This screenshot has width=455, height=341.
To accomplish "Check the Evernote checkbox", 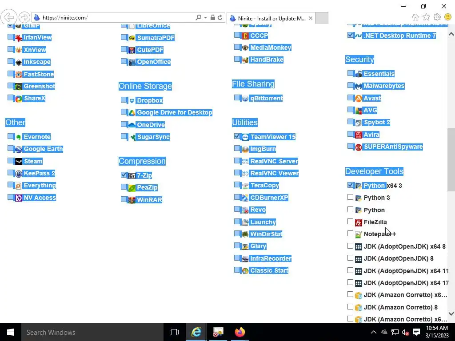I will coord(11,136).
